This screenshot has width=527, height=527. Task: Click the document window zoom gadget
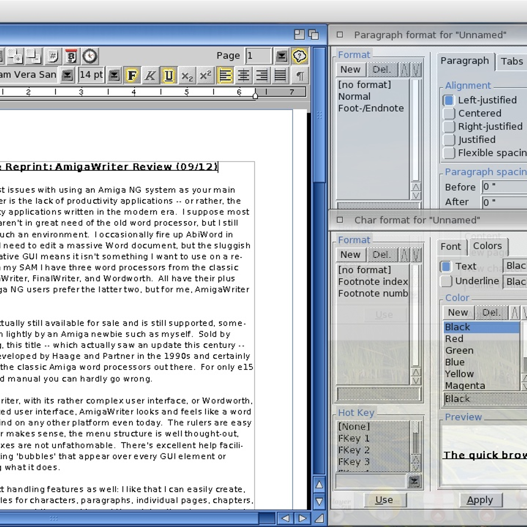pos(299,35)
